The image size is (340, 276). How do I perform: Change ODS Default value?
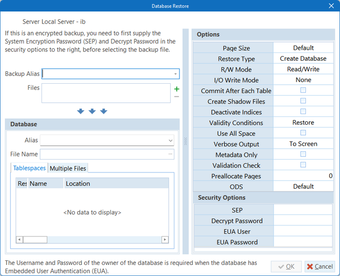(x=304, y=186)
